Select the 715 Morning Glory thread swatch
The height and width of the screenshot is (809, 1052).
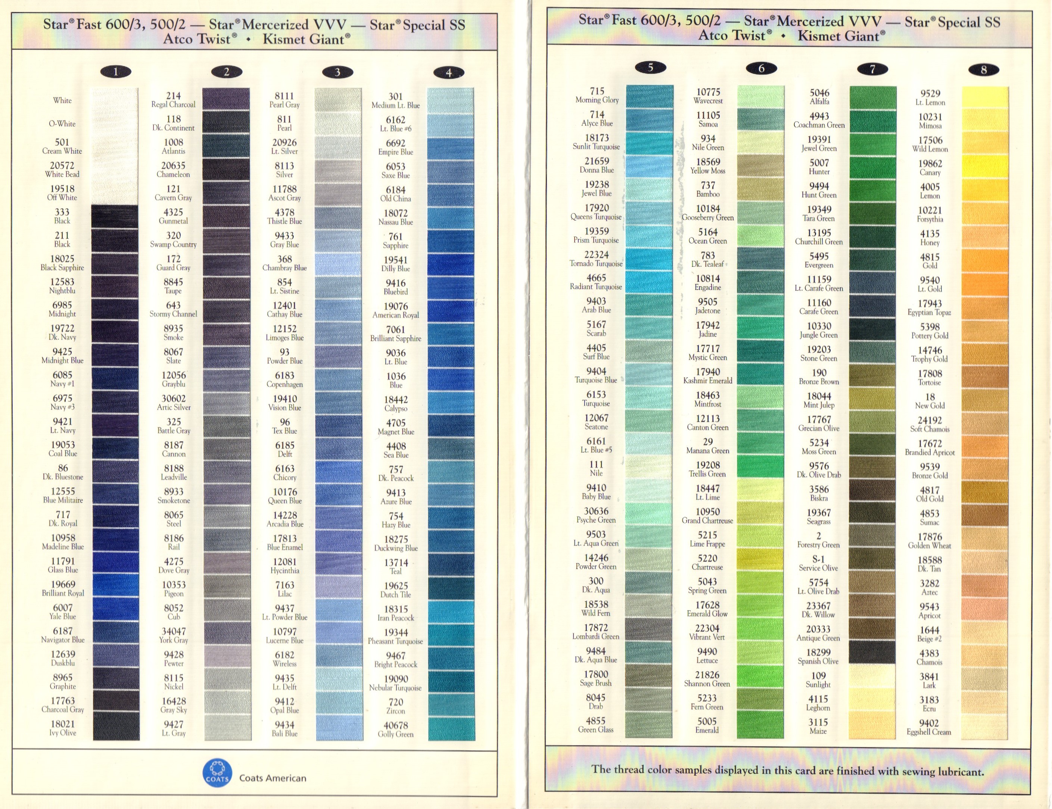tap(650, 96)
